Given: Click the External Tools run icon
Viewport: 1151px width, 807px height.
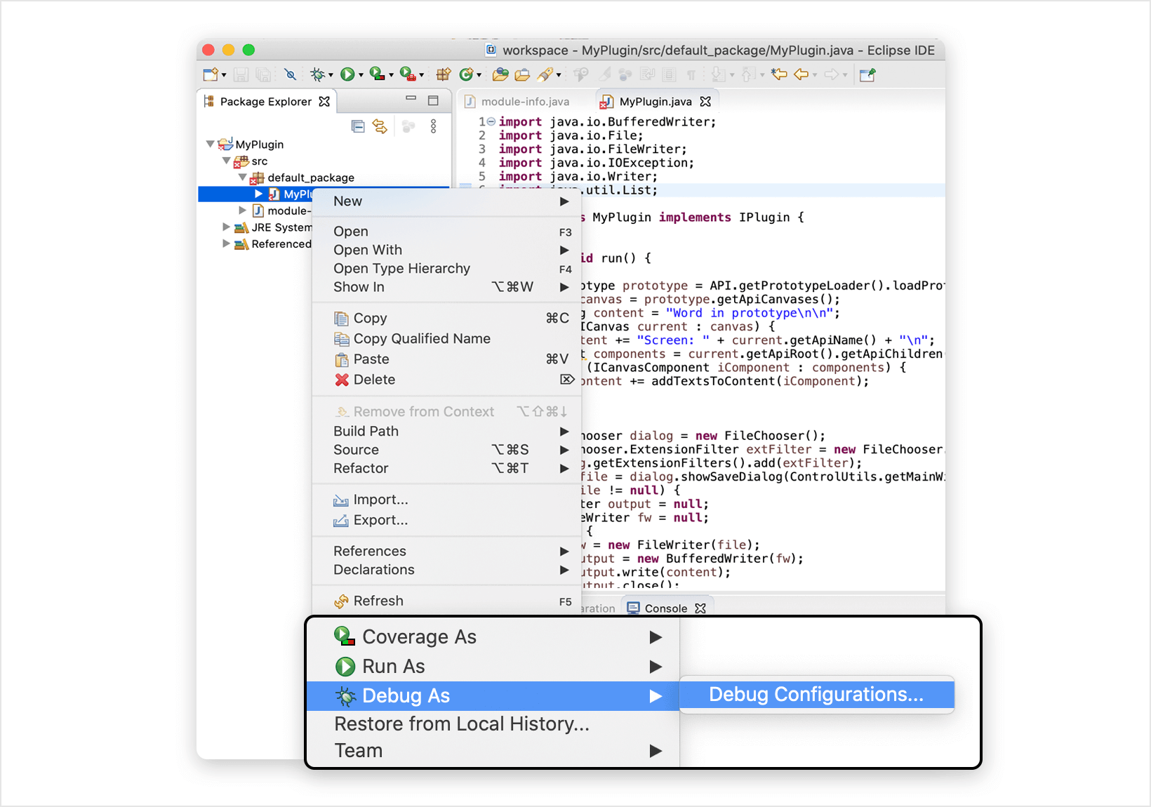Looking at the screenshot, I should [408, 74].
